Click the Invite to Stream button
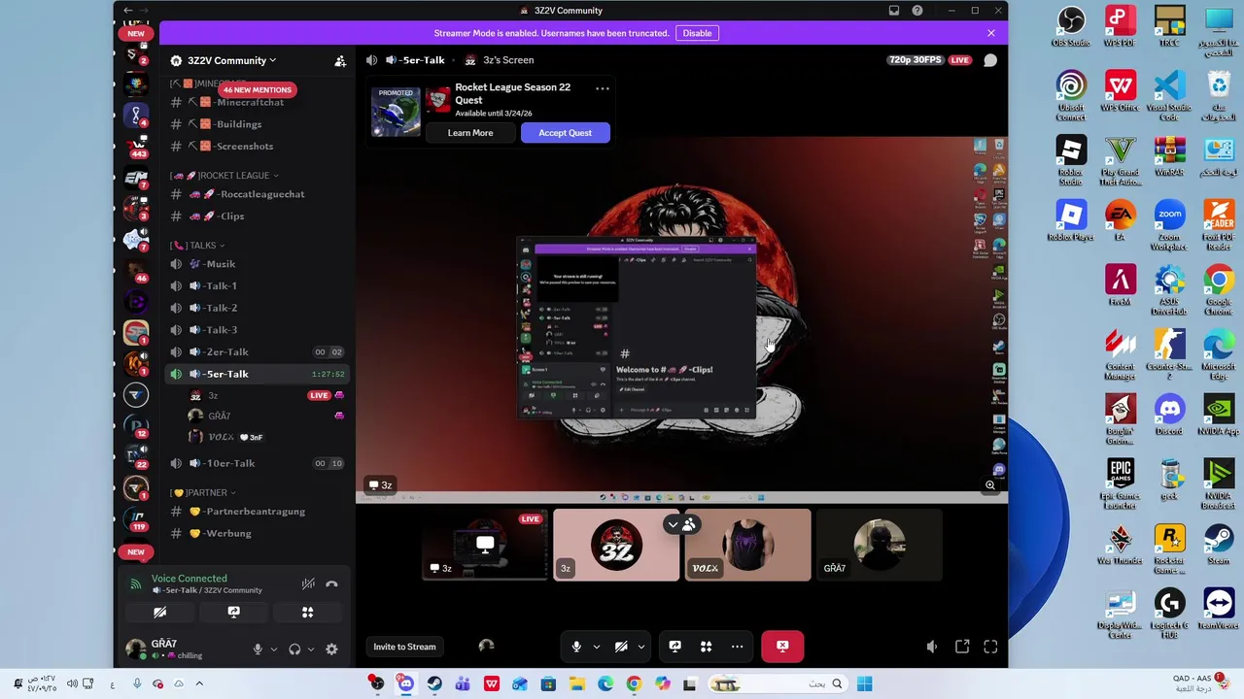 [x=404, y=647]
